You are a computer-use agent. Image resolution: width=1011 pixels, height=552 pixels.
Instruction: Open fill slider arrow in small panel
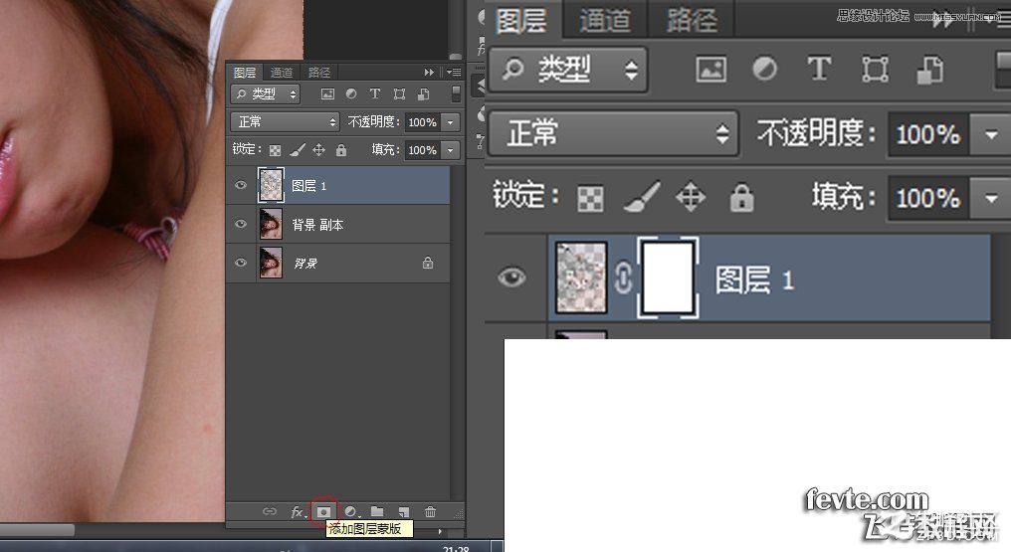(450, 150)
